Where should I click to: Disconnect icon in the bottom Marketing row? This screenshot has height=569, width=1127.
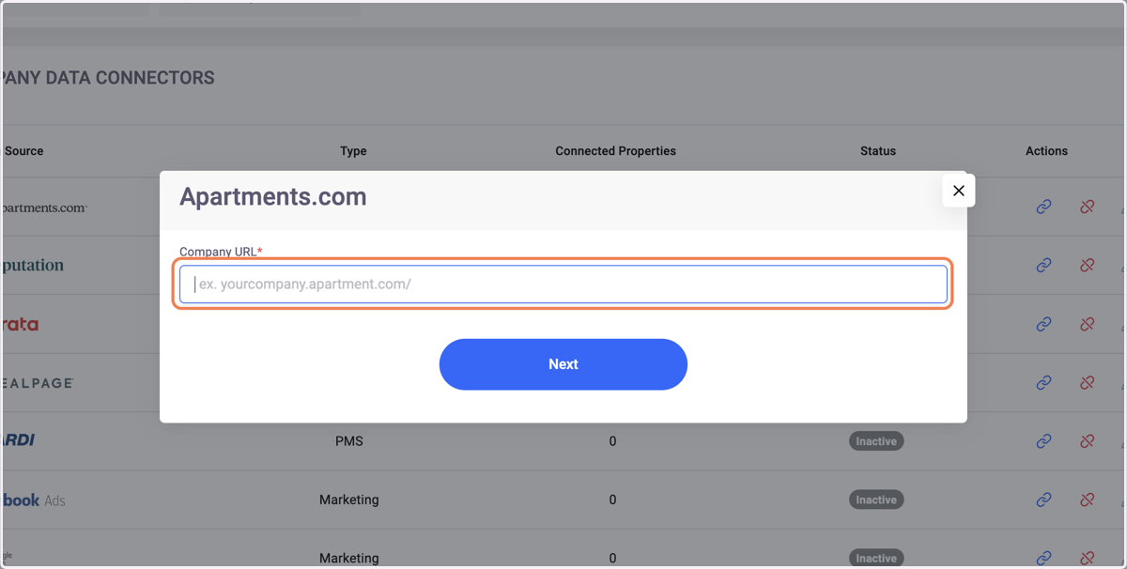point(1087,558)
